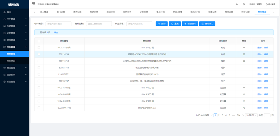Switch to the 车辆保险 tab
Image resolution: width=280 pixels, height=136 pixels.
(x=111, y=12)
